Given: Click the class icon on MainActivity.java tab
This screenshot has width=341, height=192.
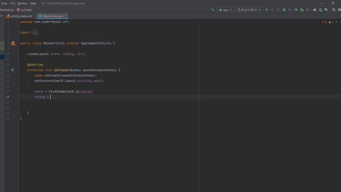Looking at the screenshot, I should [40, 16].
